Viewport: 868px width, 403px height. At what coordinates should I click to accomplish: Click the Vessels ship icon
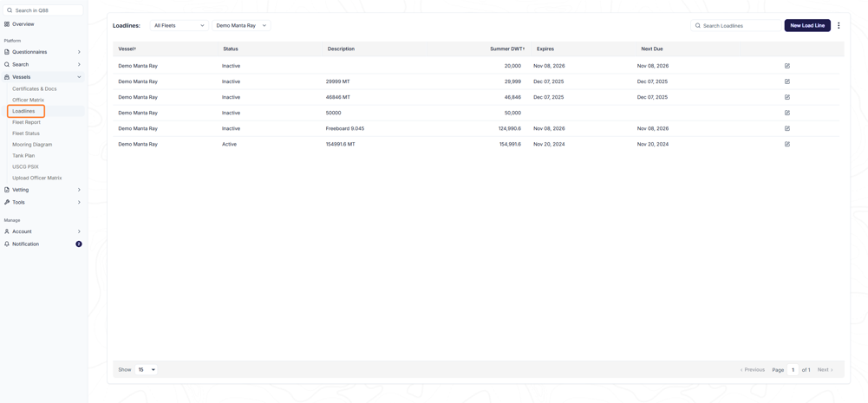coord(7,77)
